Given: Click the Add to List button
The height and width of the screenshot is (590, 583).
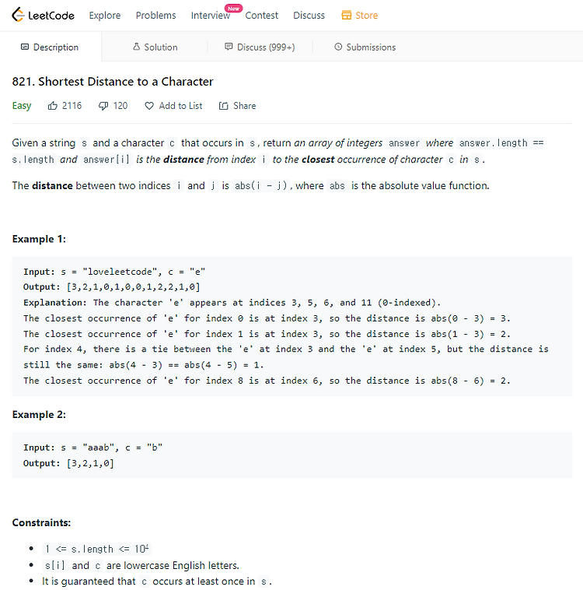Looking at the screenshot, I should (x=173, y=106).
